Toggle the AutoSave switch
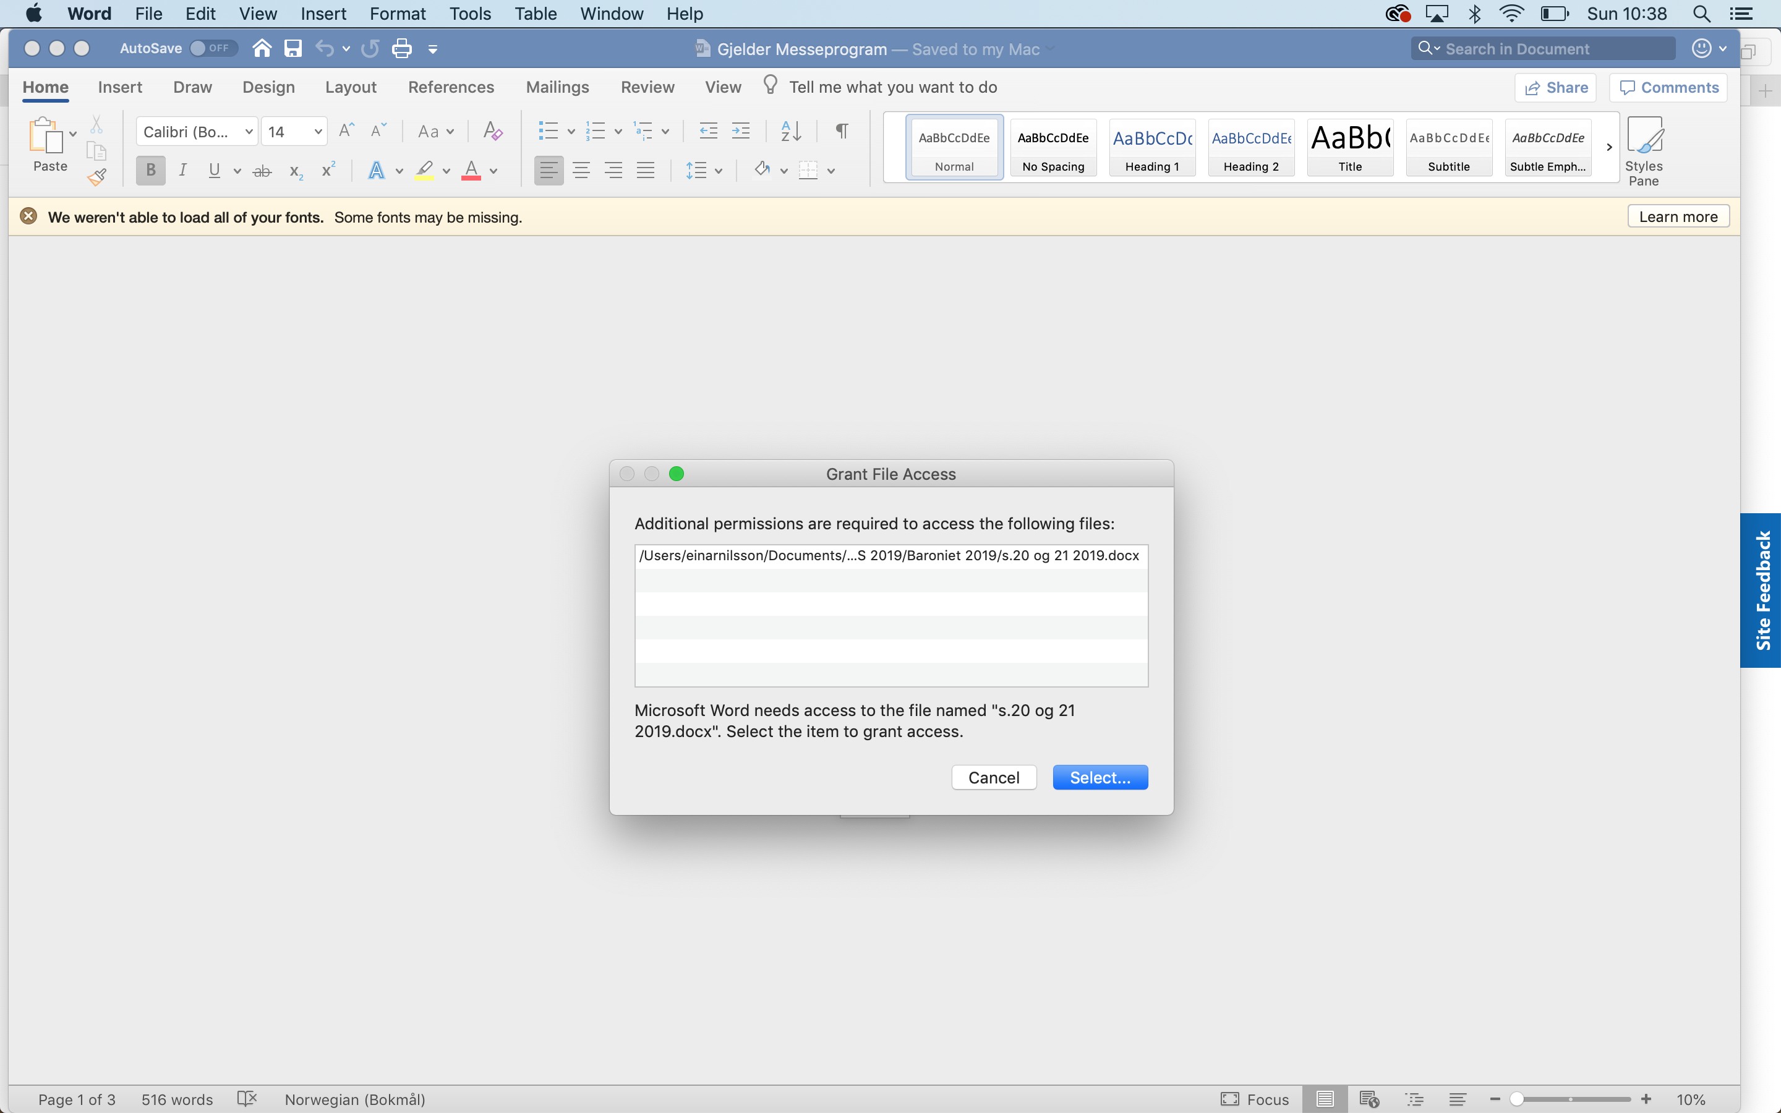The width and height of the screenshot is (1781, 1113). tap(212, 49)
